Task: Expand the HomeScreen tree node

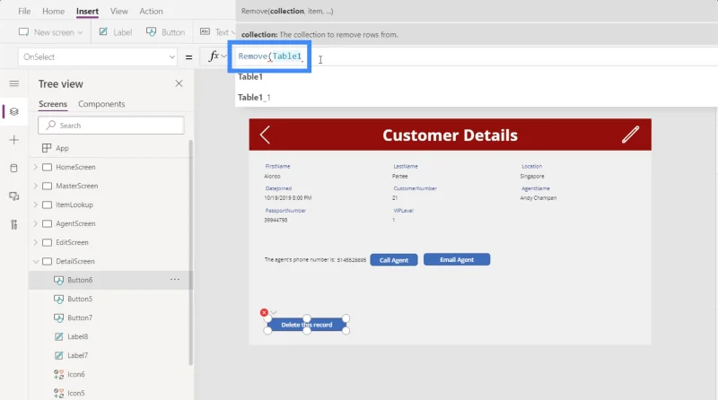Action: pos(36,167)
